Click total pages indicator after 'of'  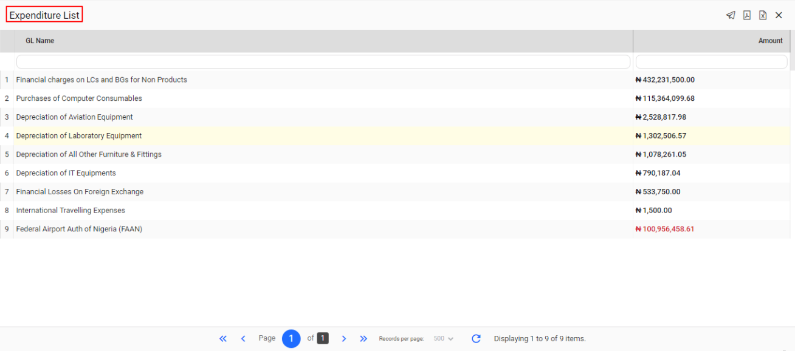(x=323, y=338)
